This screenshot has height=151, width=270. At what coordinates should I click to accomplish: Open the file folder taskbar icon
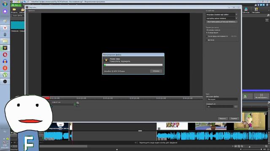(5, 41)
